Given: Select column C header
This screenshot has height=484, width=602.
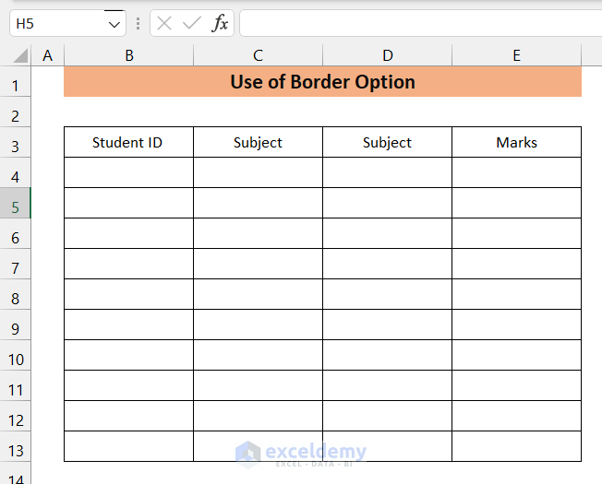Looking at the screenshot, I should (258, 55).
